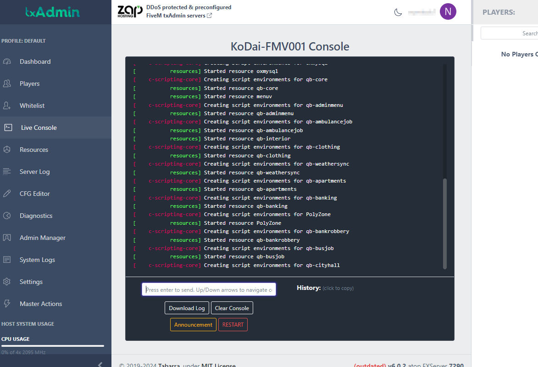Screen dimensions: 538x367
Task: Open Server Log from the sidebar
Action: pyautogui.click(x=34, y=172)
